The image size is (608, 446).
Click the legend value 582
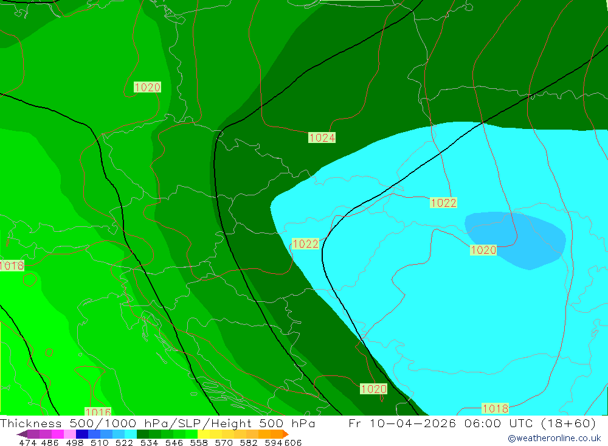(x=248, y=443)
